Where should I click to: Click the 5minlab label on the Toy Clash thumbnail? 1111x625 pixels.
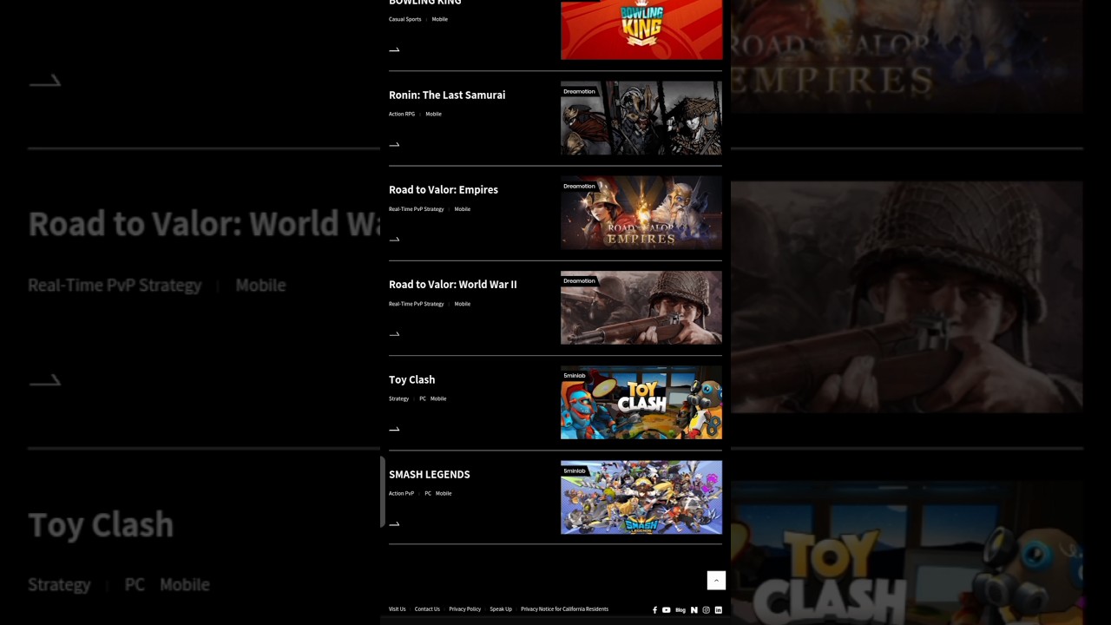click(575, 376)
